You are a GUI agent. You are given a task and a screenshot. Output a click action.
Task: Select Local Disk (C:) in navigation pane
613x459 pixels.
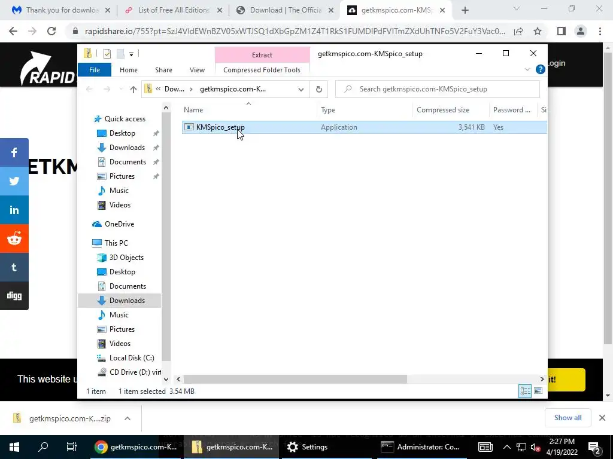pos(131,358)
